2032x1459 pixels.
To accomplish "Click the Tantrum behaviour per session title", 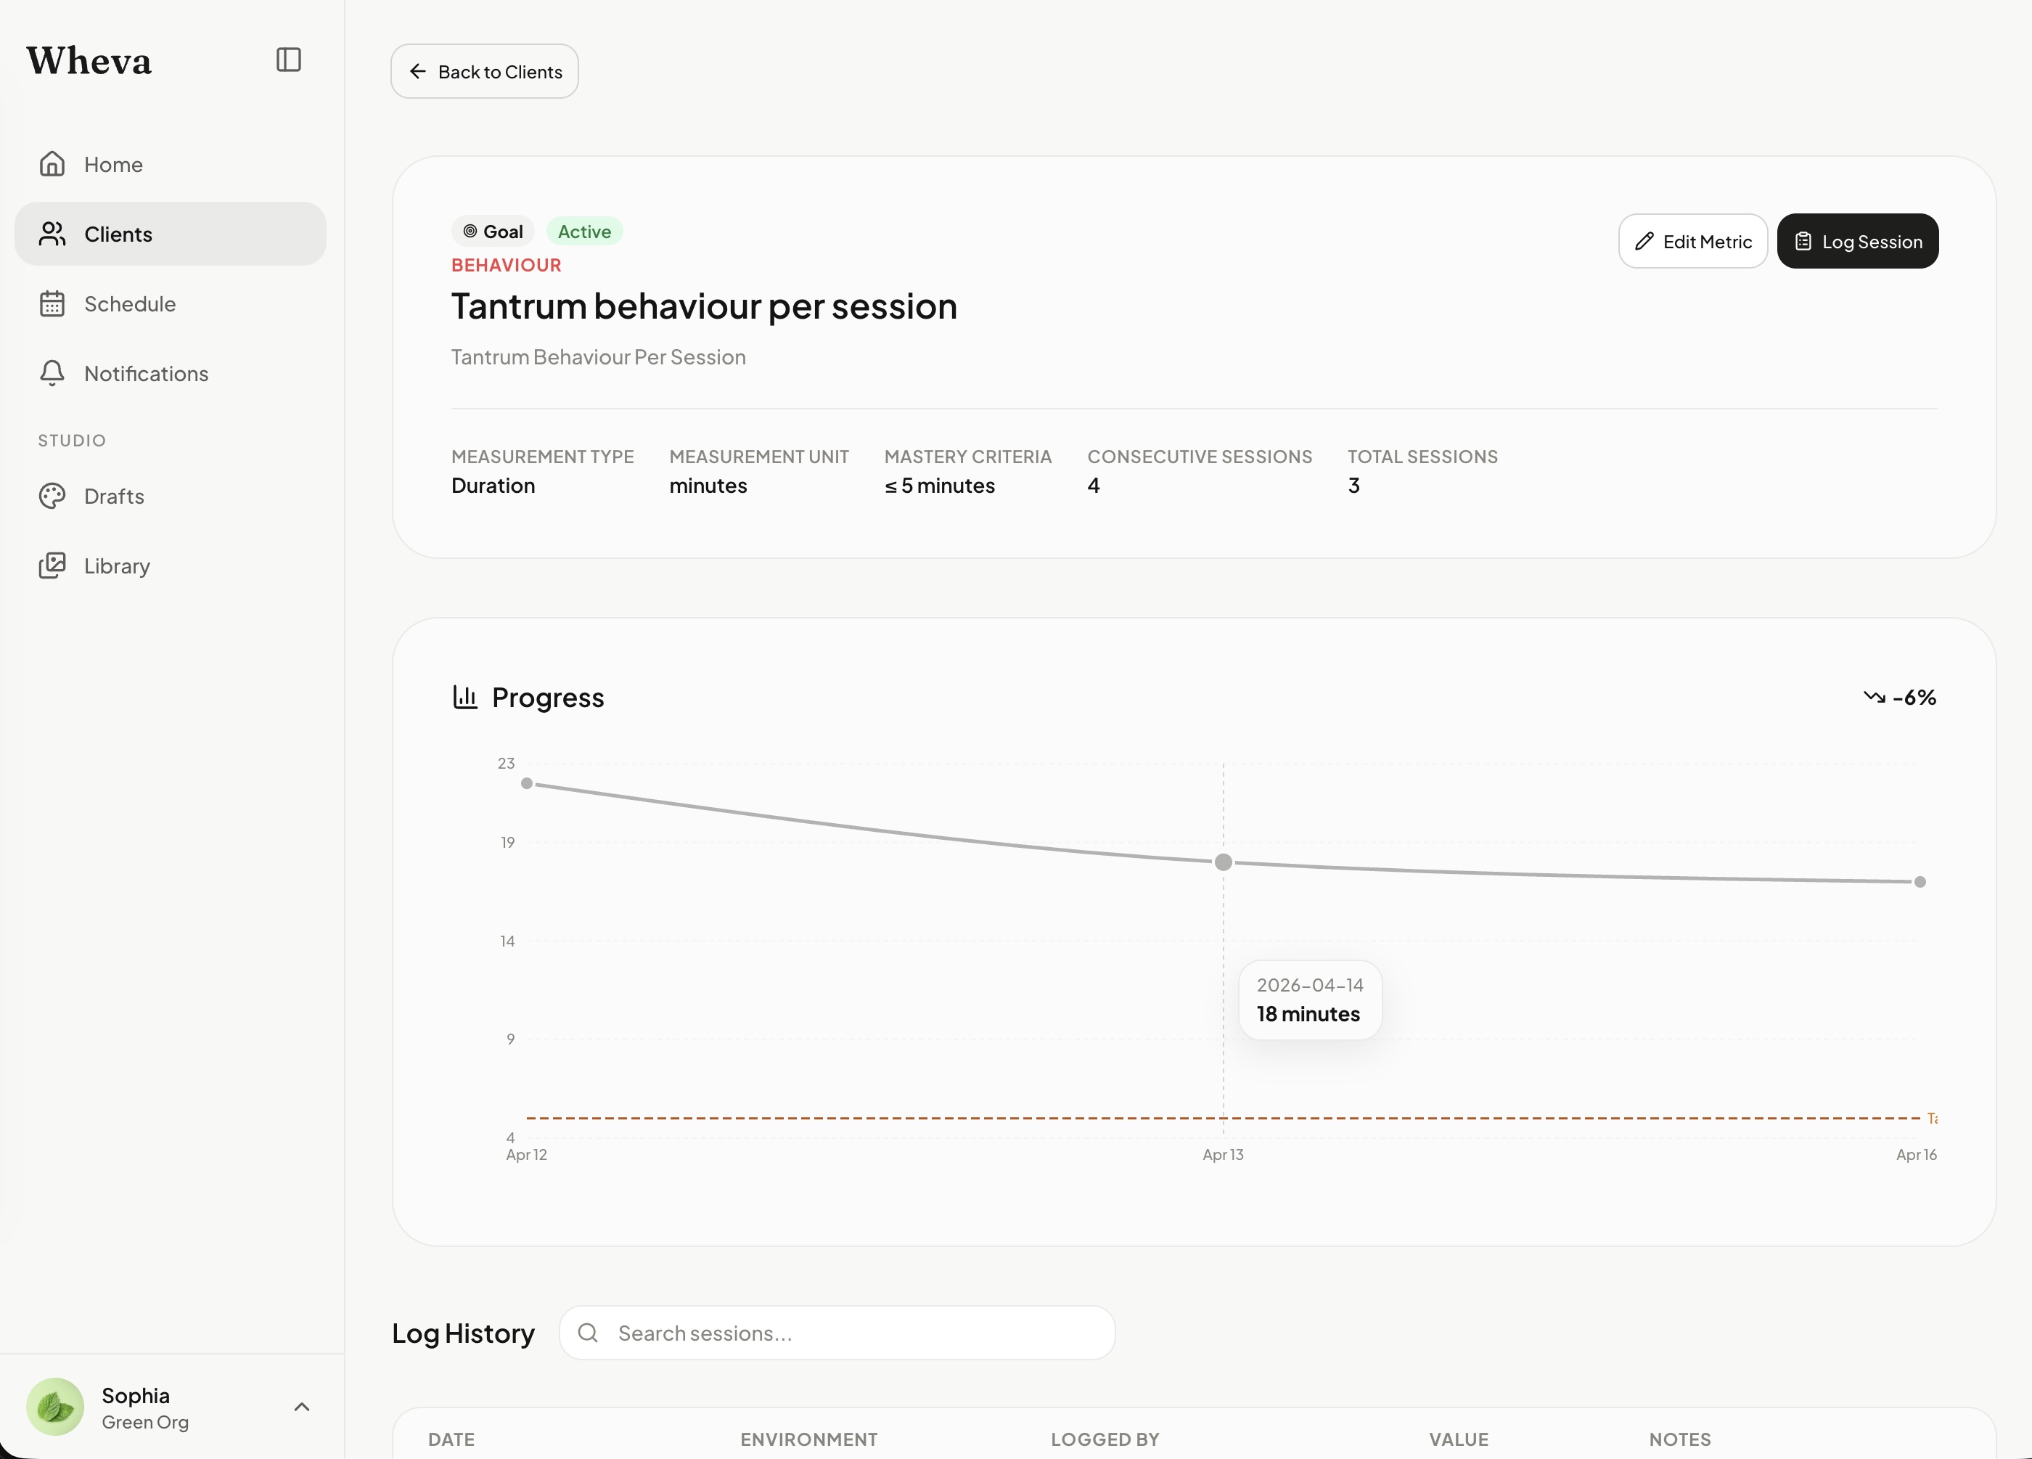I will pos(704,306).
